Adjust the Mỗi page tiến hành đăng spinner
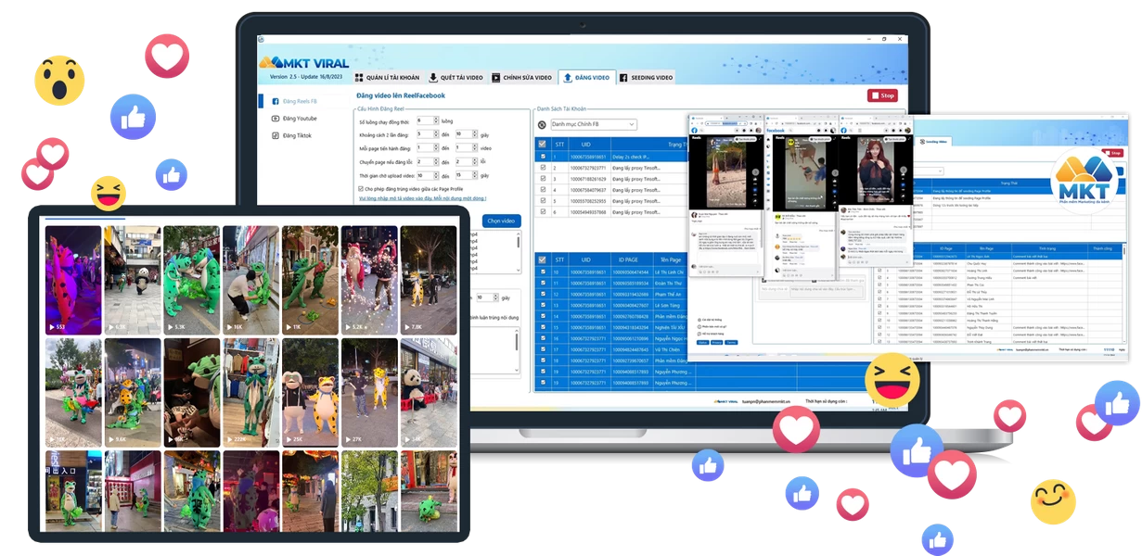Screen dimensions: 1142x556 434,147
